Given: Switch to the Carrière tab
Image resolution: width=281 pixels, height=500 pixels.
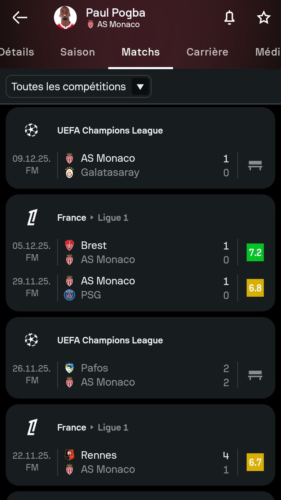Looking at the screenshot, I should coord(207,52).
